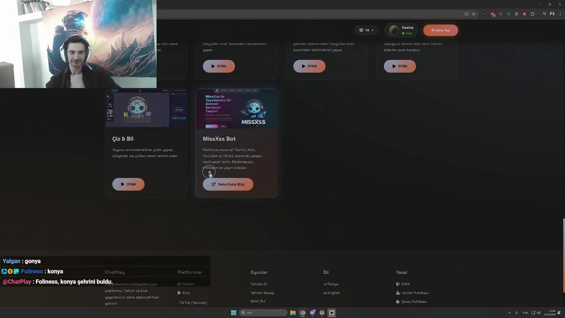
Task: Click the Çiz & Bil title
Action: click(123, 139)
